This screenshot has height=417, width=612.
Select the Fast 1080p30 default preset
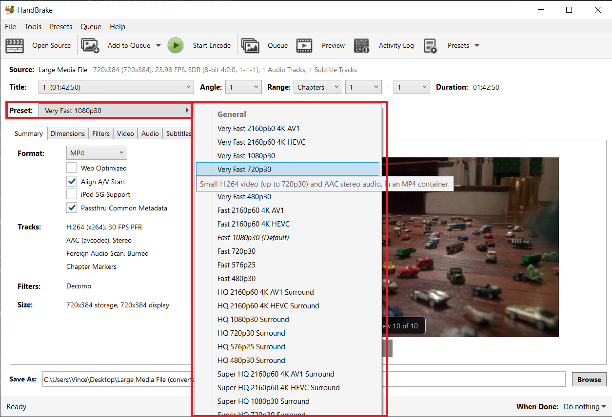(x=253, y=237)
